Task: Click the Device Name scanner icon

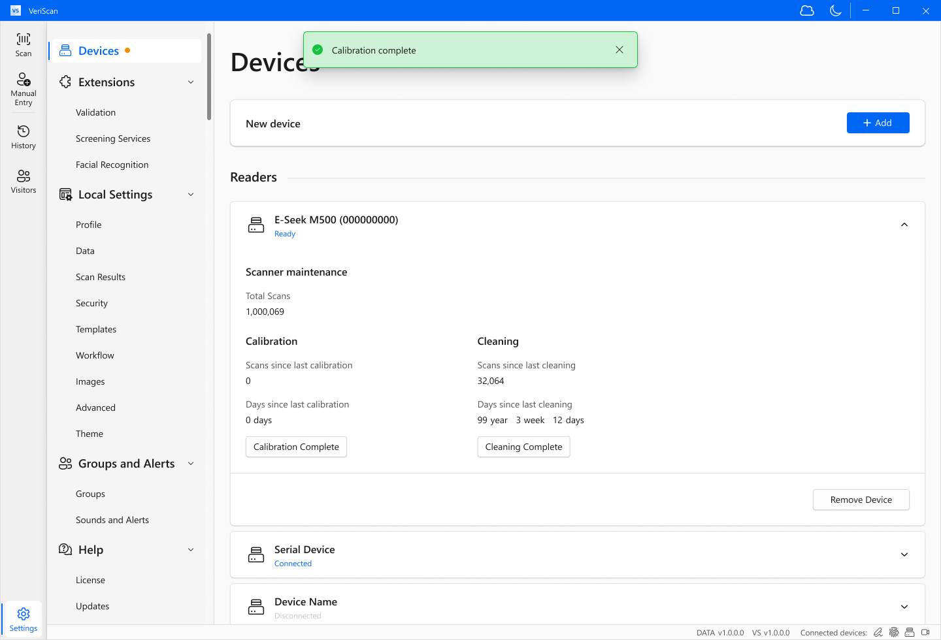Action: click(256, 607)
